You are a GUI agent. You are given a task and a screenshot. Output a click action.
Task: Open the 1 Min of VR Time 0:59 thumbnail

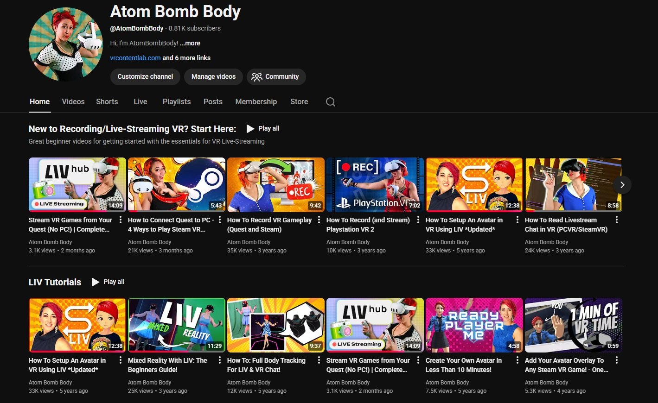[573, 325]
